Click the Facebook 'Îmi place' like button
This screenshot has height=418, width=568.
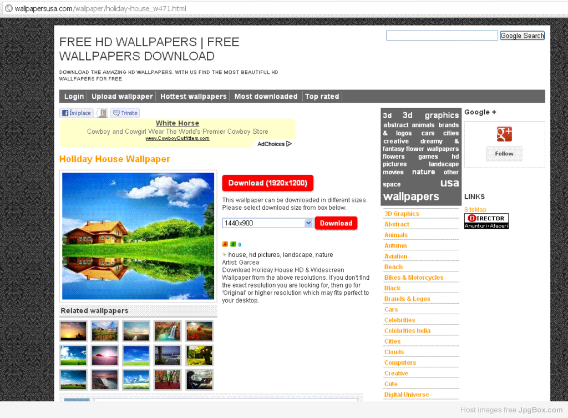click(x=77, y=113)
